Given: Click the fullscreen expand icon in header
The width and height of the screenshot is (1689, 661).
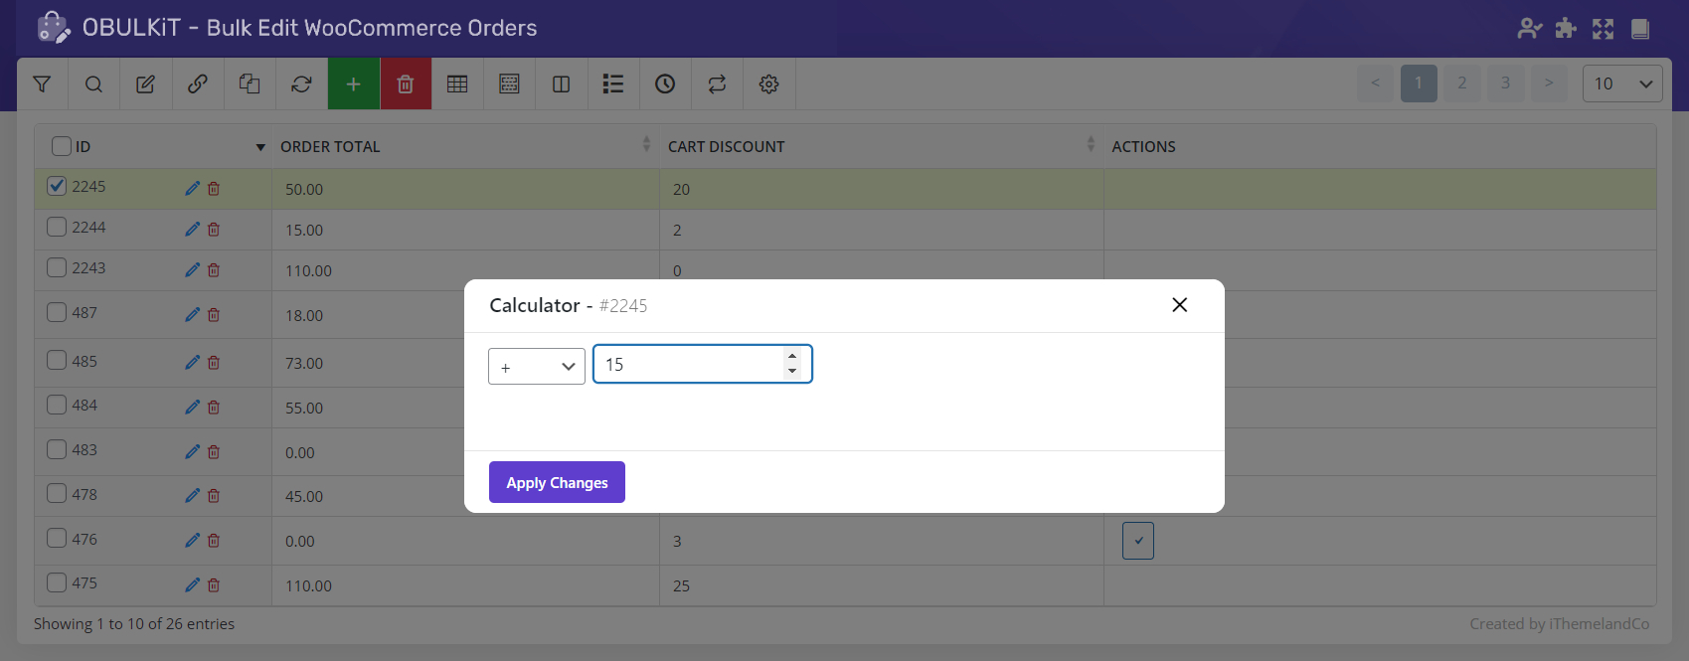Looking at the screenshot, I should (x=1603, y=29).
